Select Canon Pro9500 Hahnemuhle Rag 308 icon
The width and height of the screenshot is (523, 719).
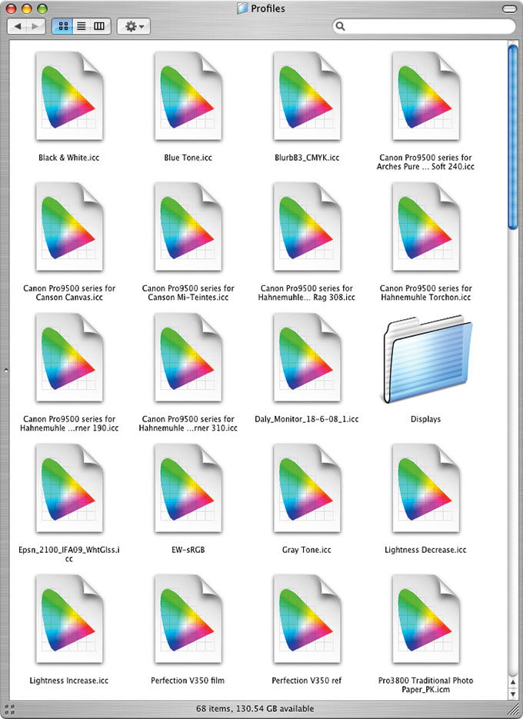coord(307,227)
